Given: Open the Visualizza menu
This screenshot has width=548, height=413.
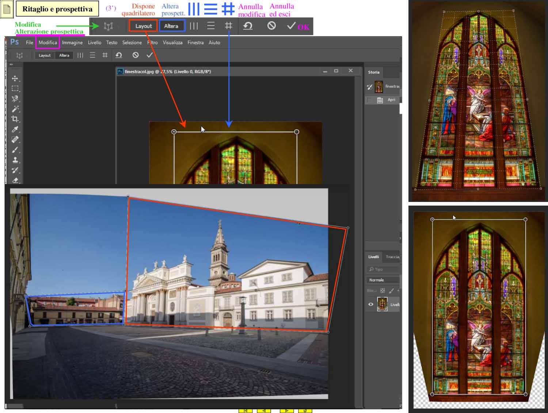Looking at the screenshot, I should [x=172, y=42].
